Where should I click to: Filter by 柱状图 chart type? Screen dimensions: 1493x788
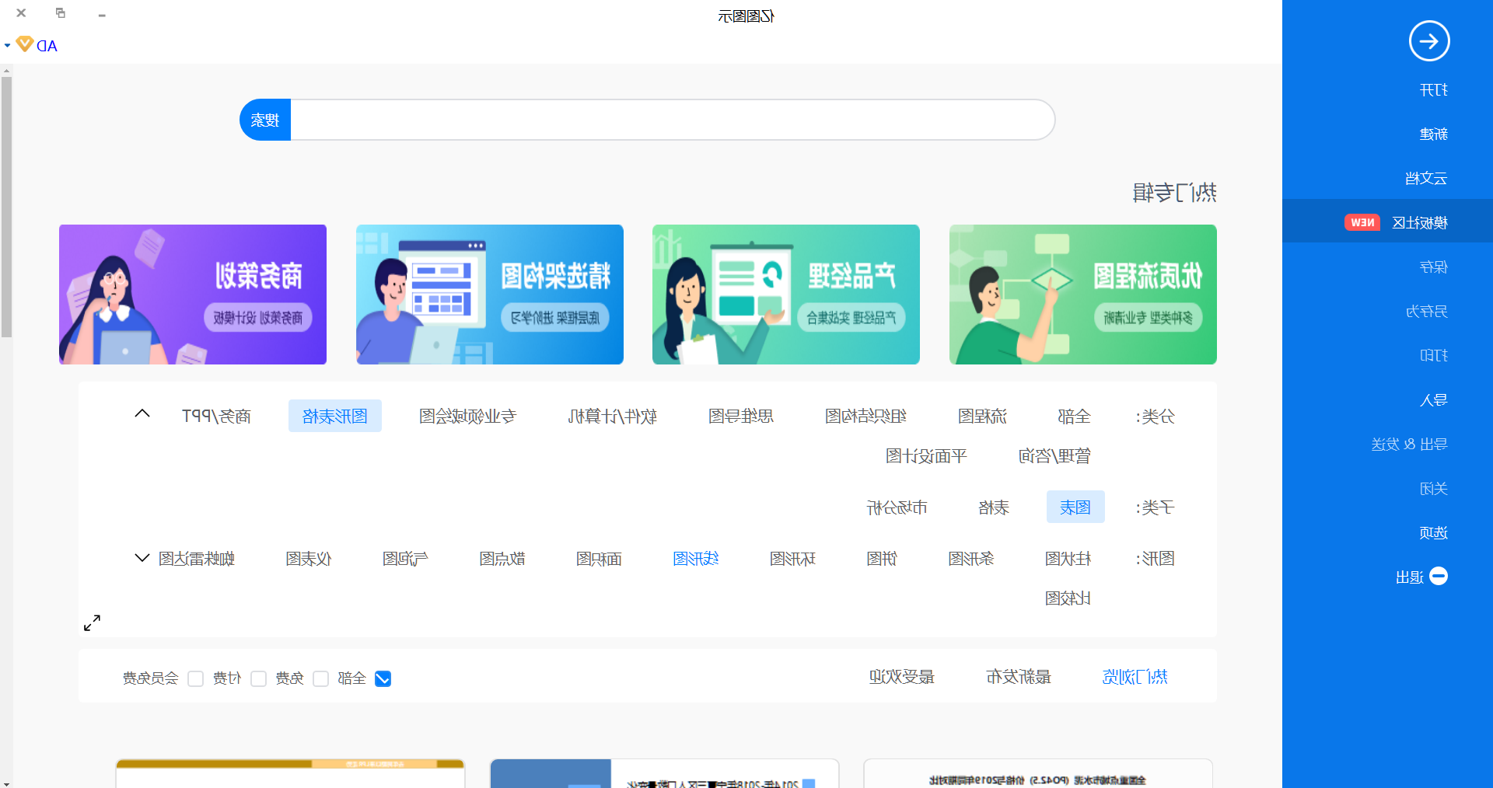1068,559
